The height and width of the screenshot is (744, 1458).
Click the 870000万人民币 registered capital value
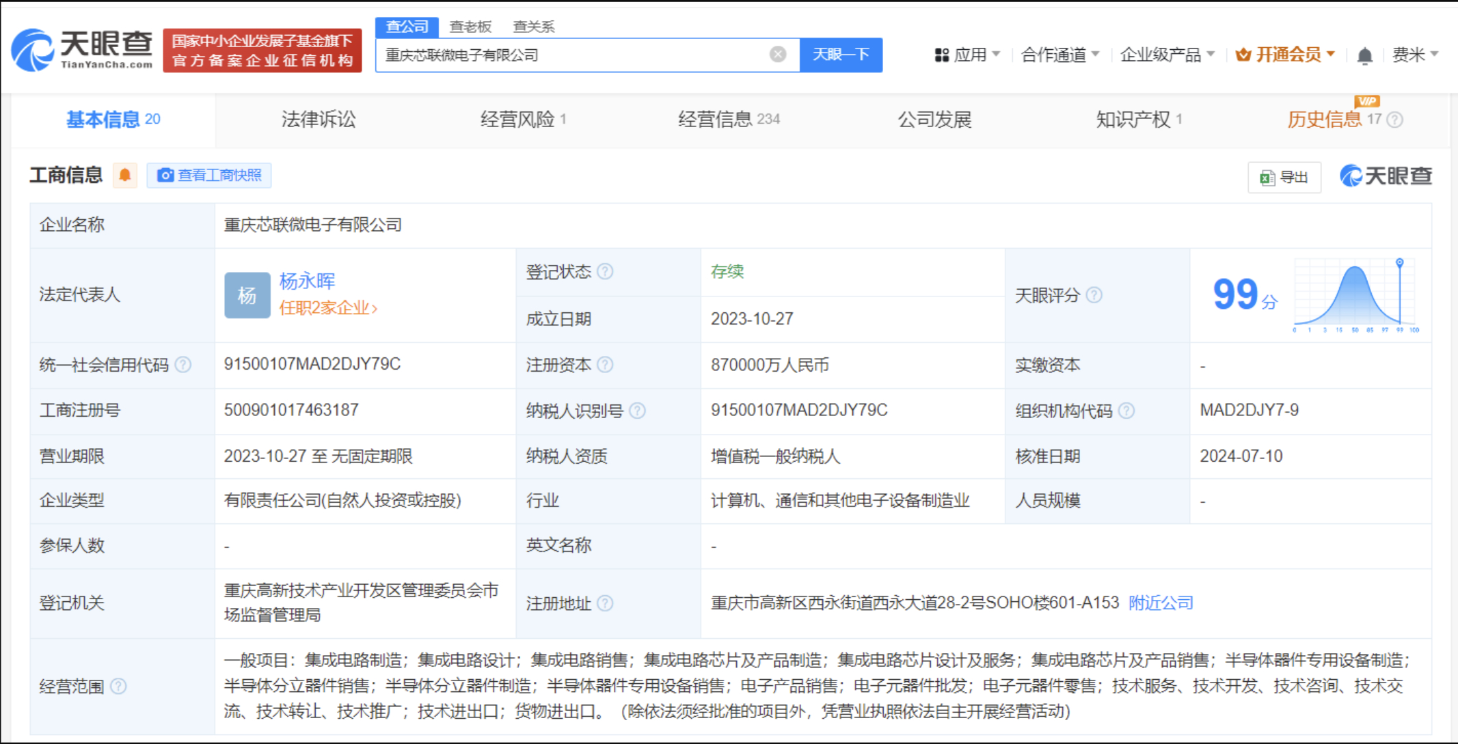pos(770,365)
